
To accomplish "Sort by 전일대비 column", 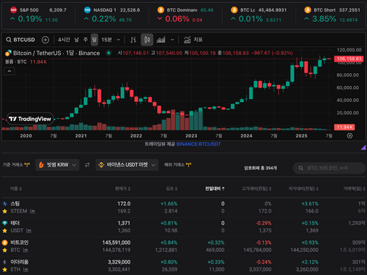I will pos(215,188).
